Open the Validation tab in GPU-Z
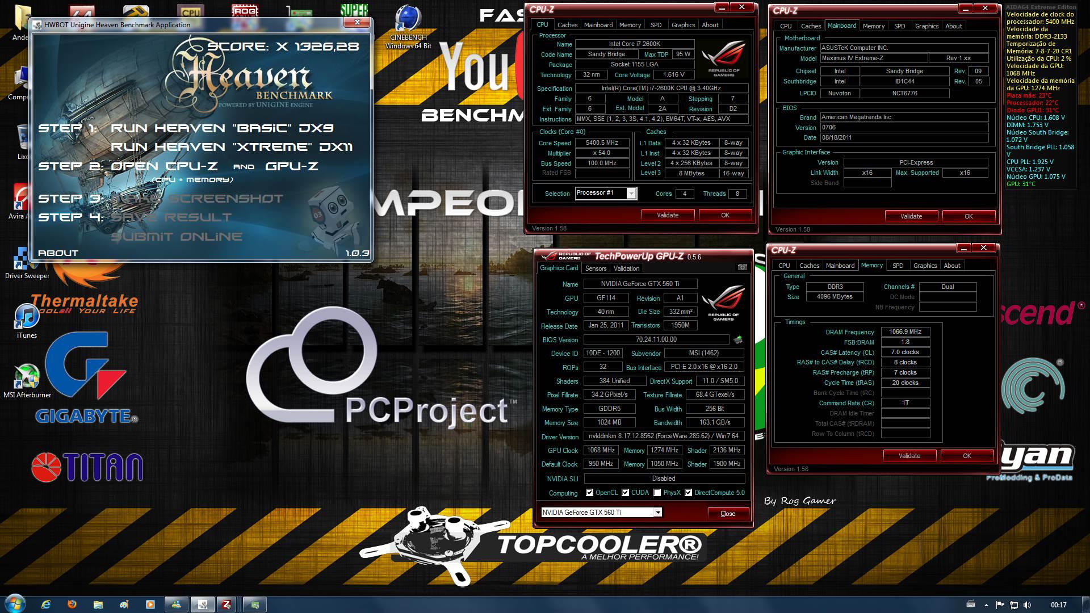The image size is (1090, 613). [627, 268]
